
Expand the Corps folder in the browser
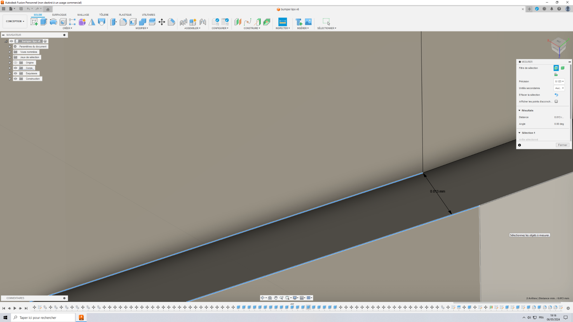pos(10,68)
